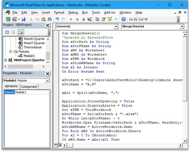
Task: Open the View menu
Action: point(34,12)
